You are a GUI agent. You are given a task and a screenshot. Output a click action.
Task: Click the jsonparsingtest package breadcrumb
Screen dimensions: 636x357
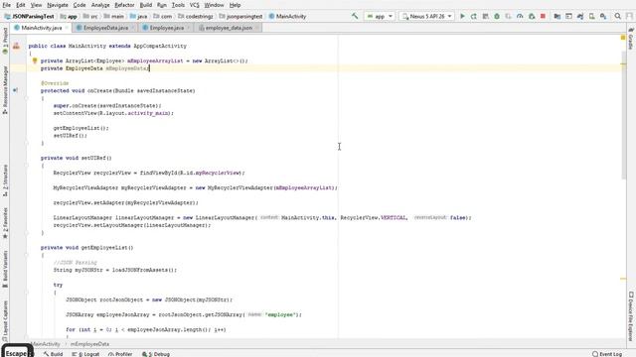tap(240, 16)
